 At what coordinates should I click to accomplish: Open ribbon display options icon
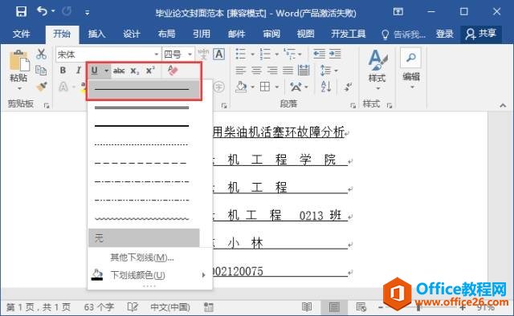point(398,12)
